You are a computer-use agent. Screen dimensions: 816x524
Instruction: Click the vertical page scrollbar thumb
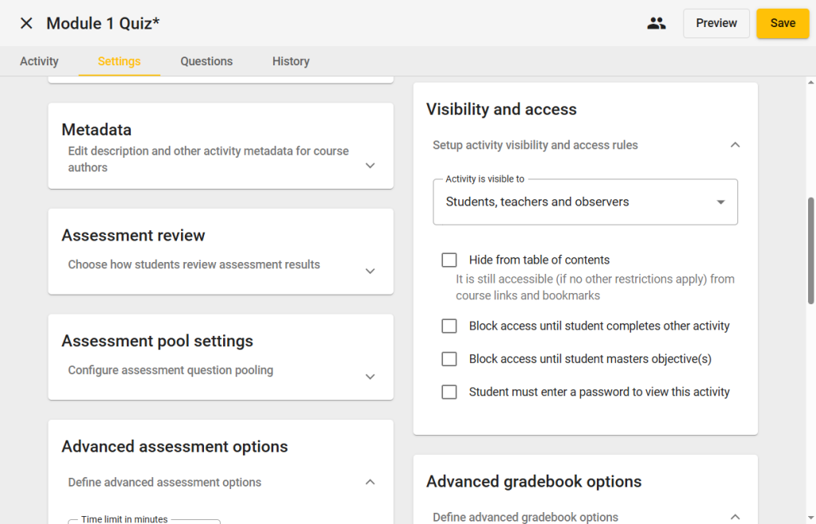[x=811, y=250]
